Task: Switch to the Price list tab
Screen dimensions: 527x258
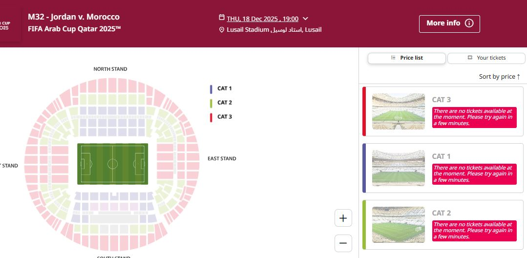Action: point(406,58)
